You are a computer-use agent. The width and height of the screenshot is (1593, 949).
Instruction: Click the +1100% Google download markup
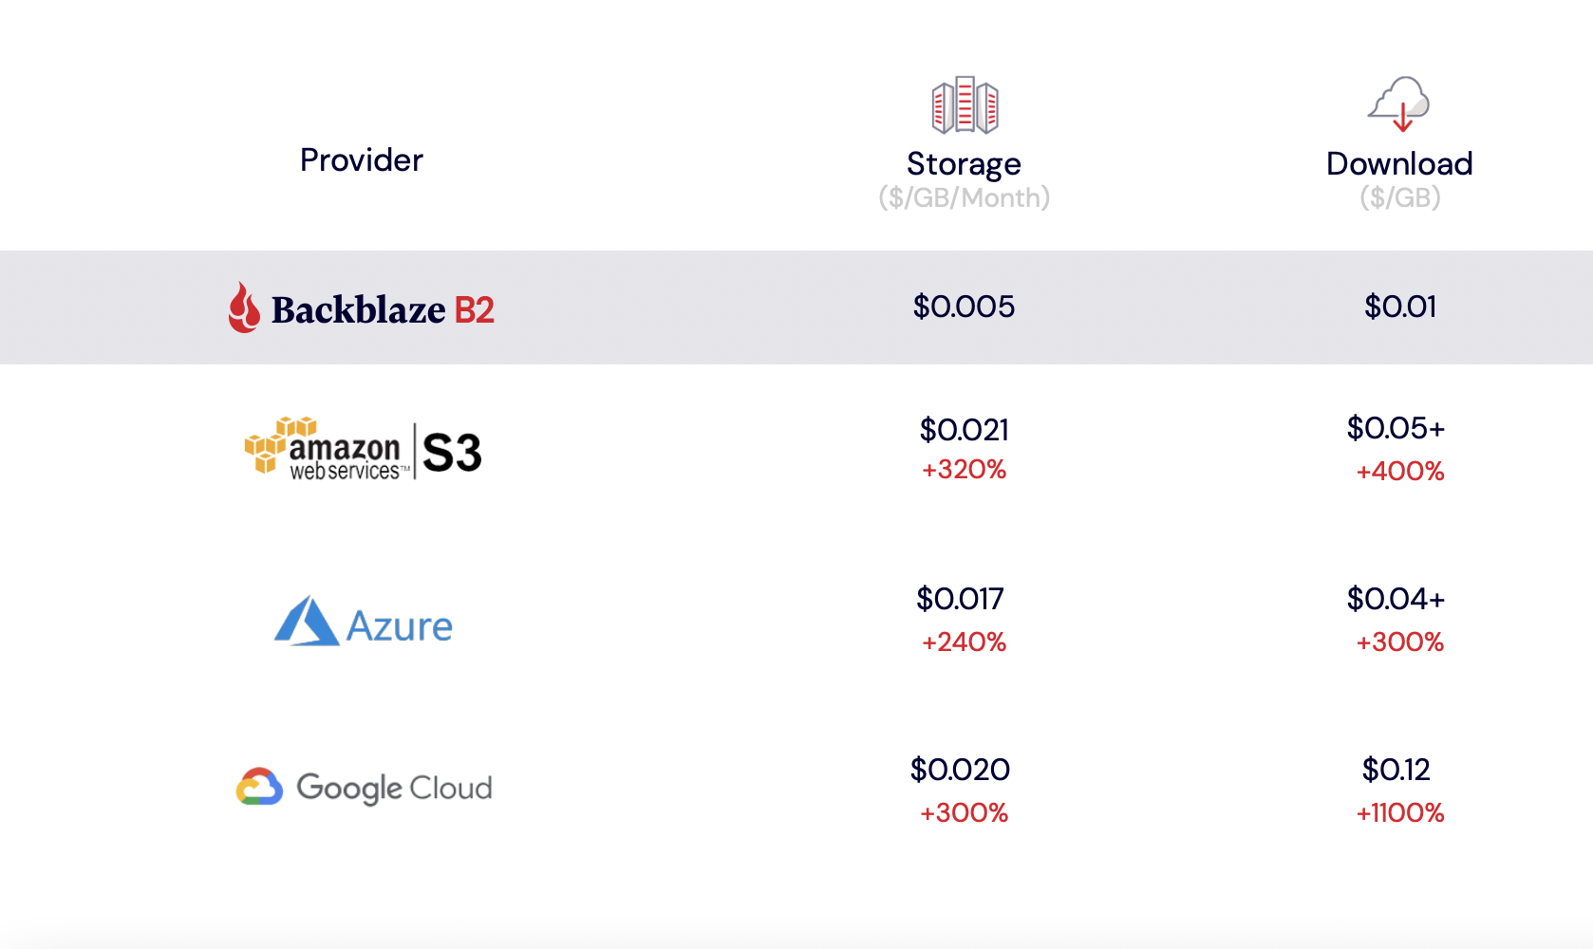[1399, 812]
